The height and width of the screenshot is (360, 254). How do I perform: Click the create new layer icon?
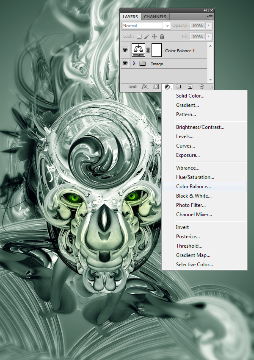tap(190, 87)
